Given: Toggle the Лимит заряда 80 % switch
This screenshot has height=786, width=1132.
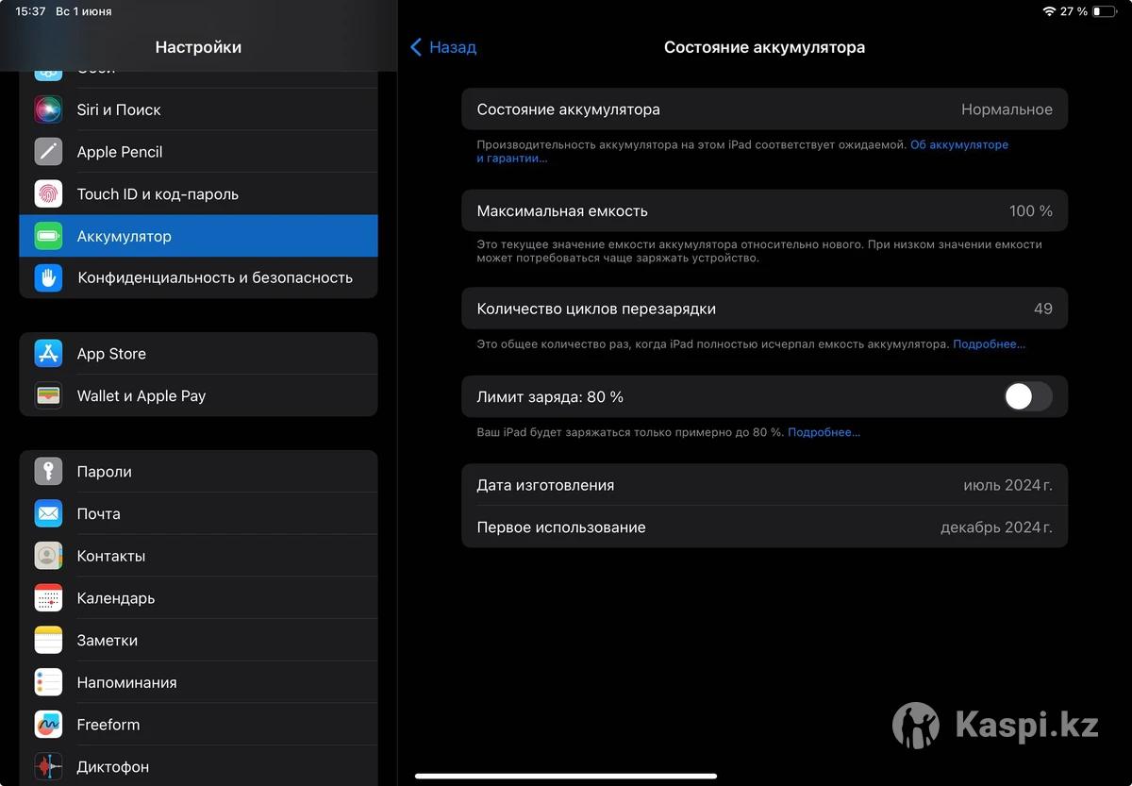Looking at the screenshot, I should point(1028,396).
